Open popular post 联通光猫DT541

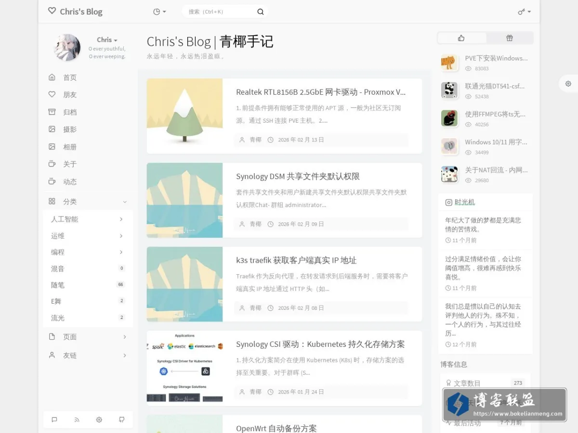tap(495, 86)
